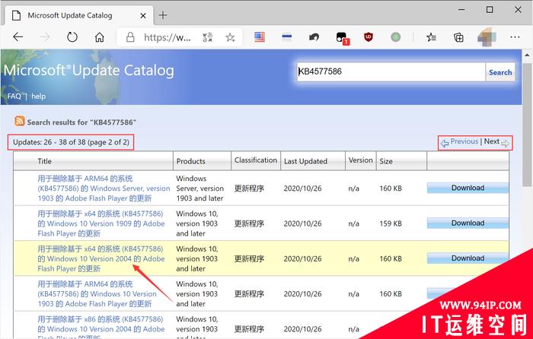
Task: Minimize the browser window
Action: pyautogui.click(x=461, y=10)
